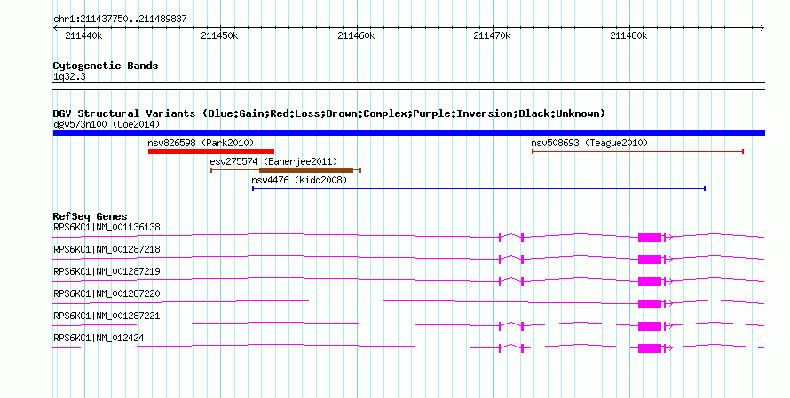Click the large exon block of NM_001287220
This screenshot has width=790, height=398.
click(650, 304)
